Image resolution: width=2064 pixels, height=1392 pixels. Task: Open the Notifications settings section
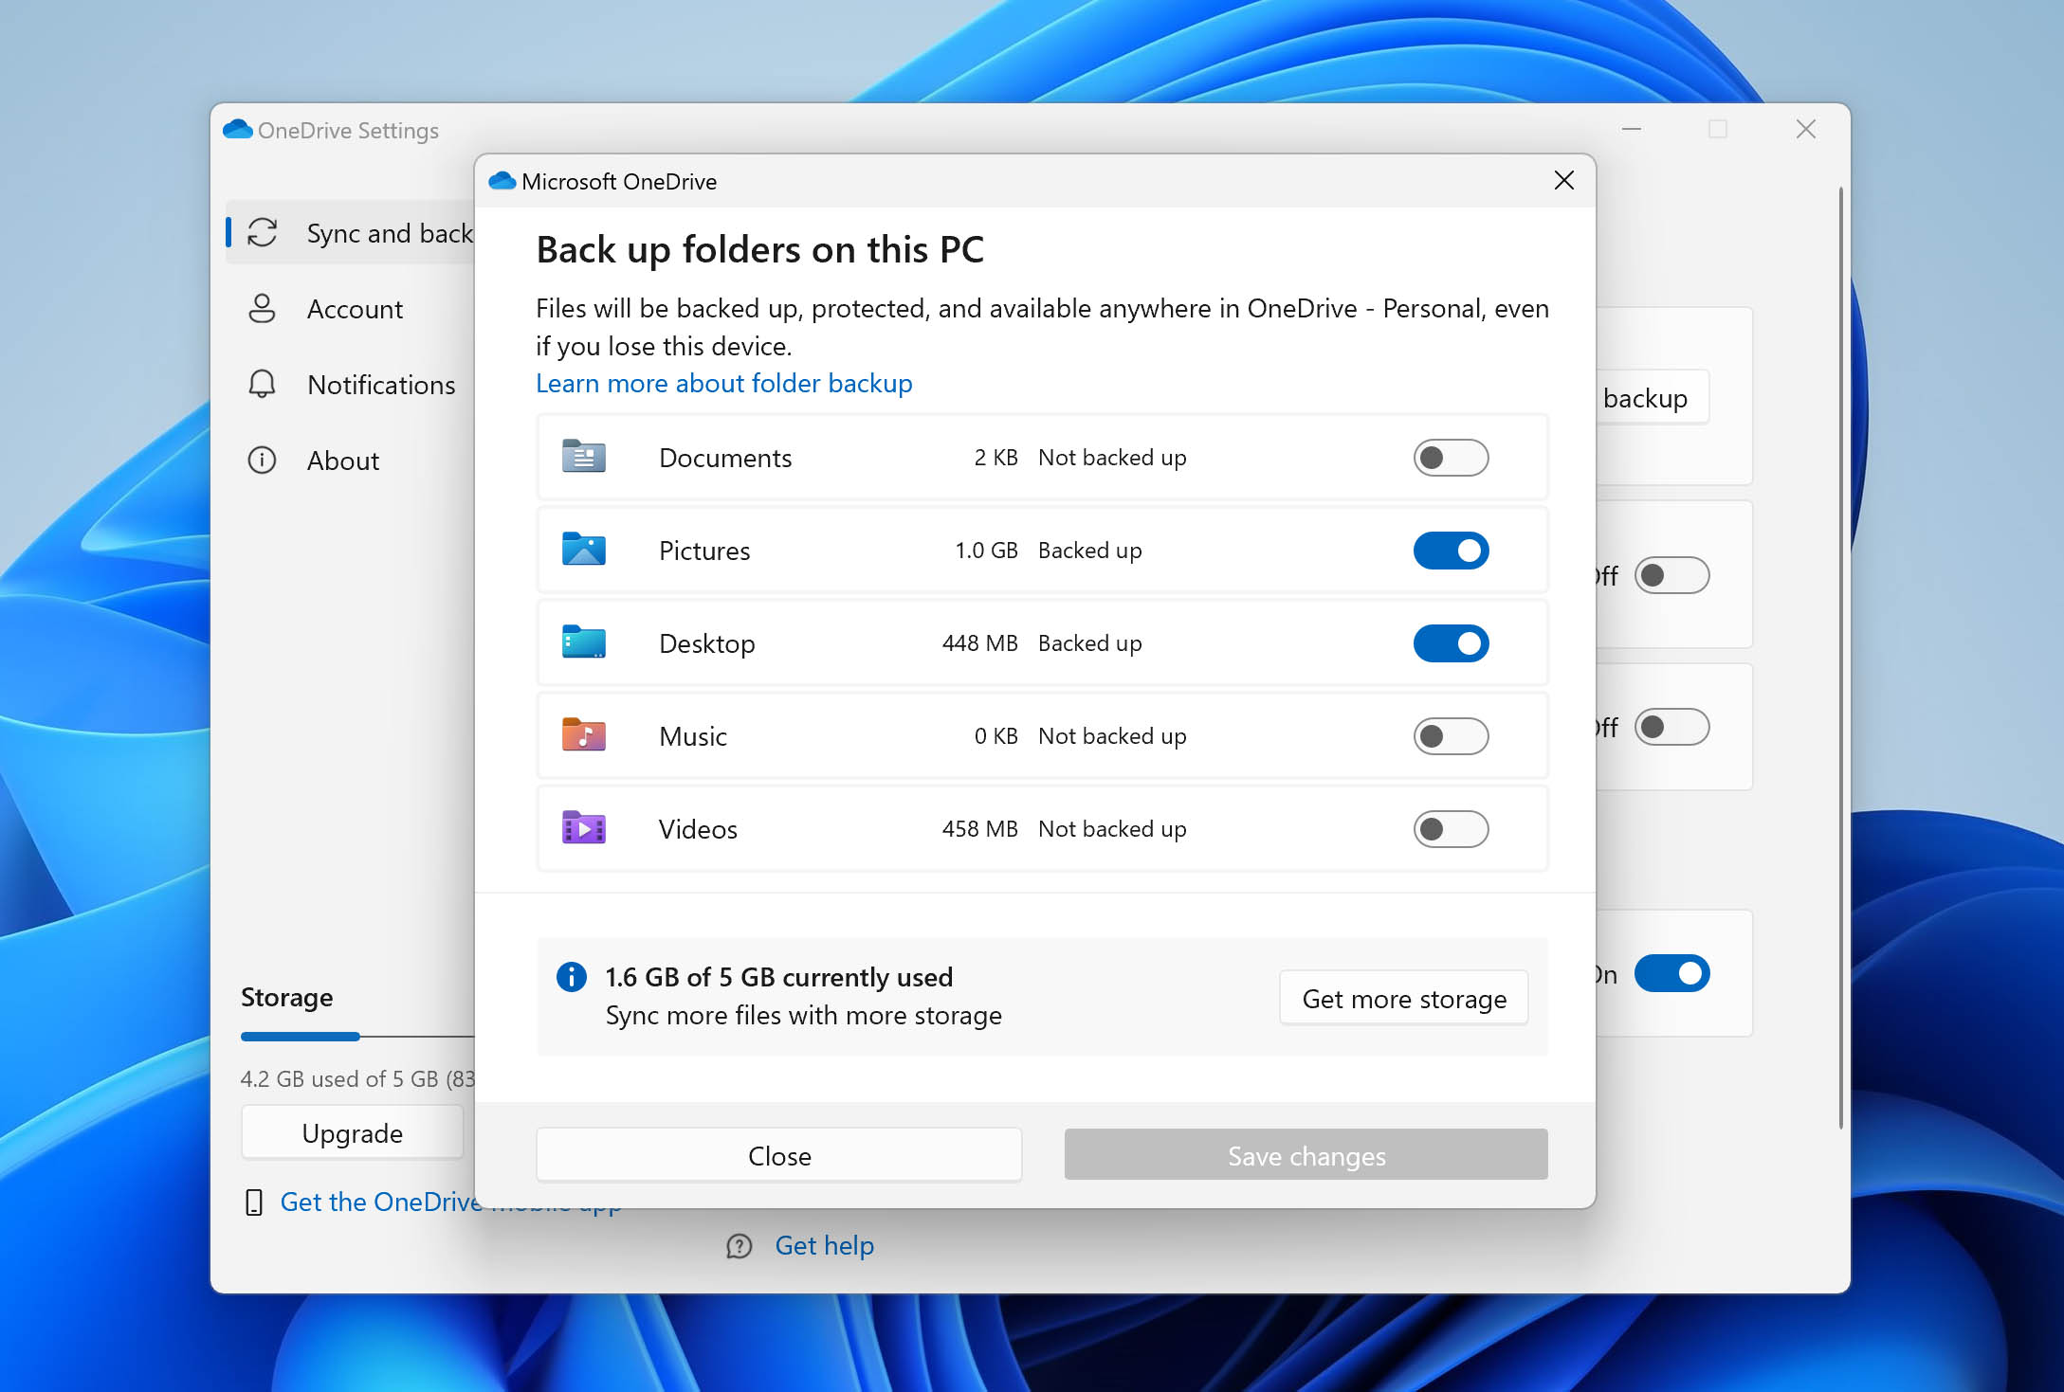[351, 385]
